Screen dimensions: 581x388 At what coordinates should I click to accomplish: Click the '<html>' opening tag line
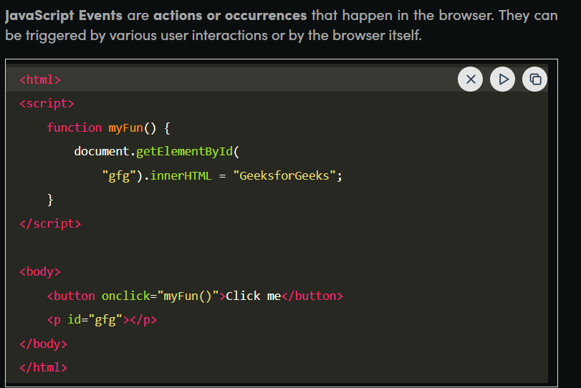coord(40,79)
